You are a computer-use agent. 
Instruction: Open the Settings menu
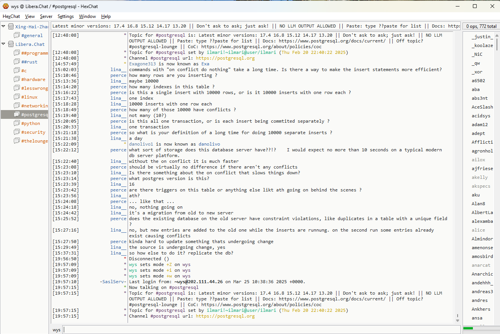tap(66, 16)
